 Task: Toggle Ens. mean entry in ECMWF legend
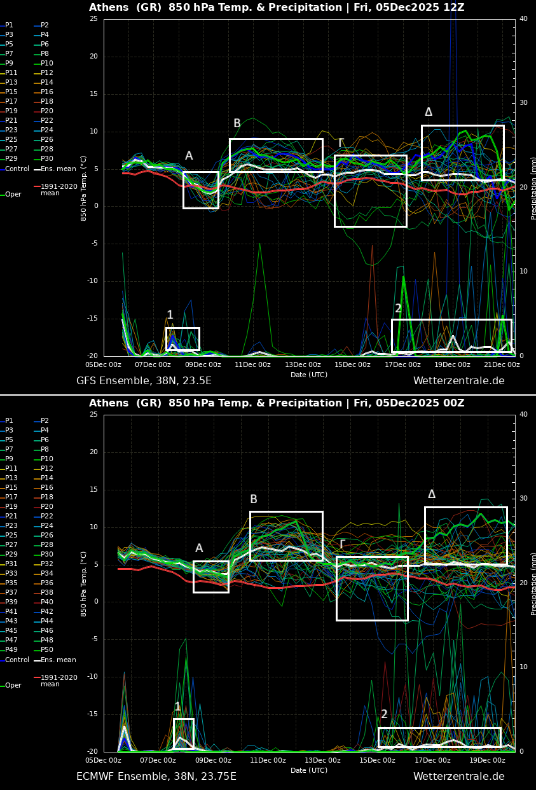point(58,660)
